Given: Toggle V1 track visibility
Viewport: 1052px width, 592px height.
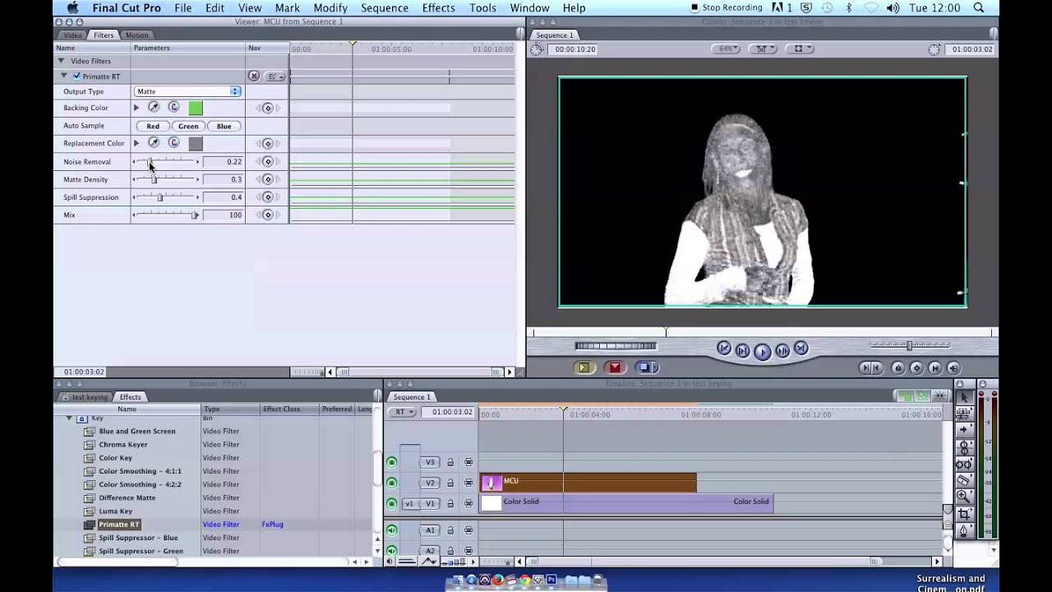Looking at the screenshot, I should (391, 503).
